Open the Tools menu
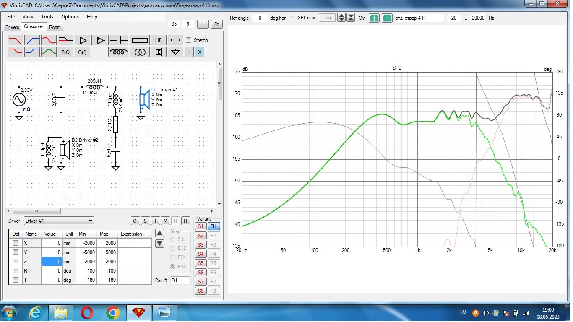The image size is (573, 322). point(47,17)
